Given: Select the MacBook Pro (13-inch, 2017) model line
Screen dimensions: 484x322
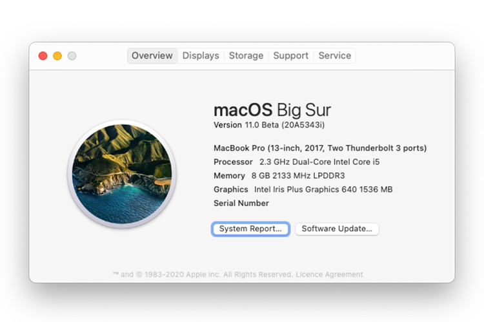Looking at the screenshot, I should (320, 148).
